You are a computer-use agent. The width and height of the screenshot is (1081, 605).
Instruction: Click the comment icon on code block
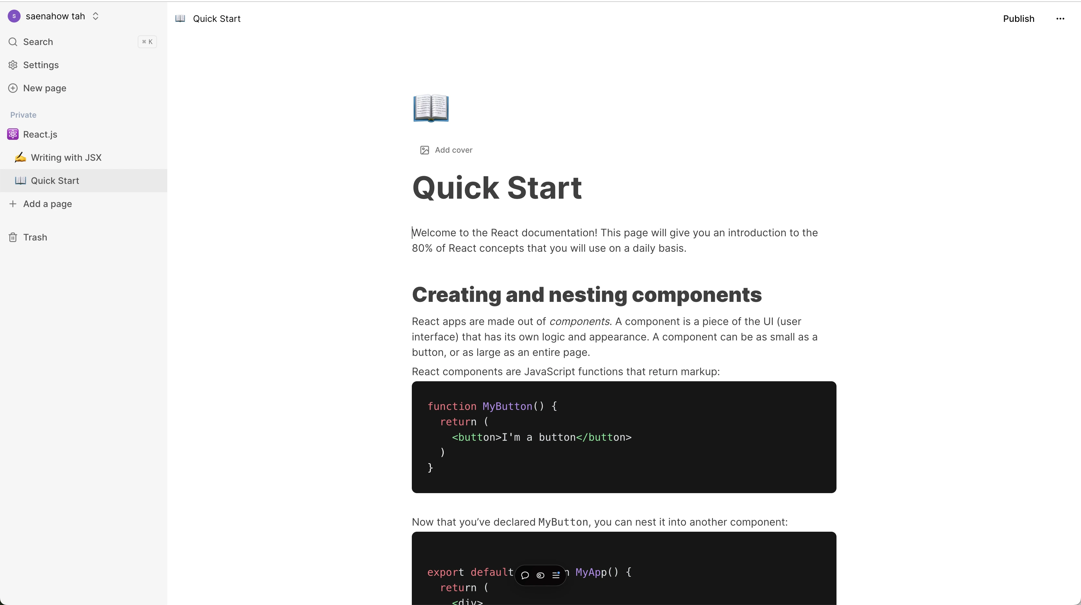(525, 576)
